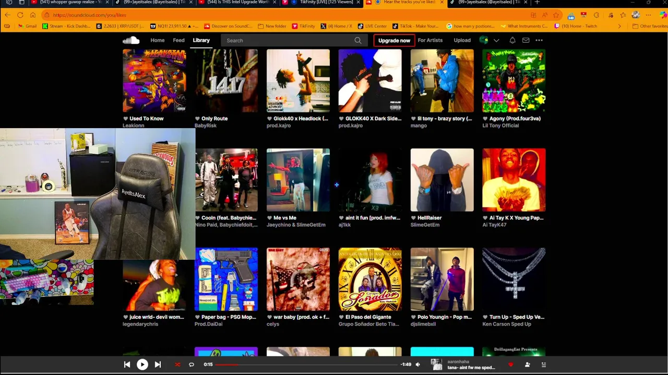Open the messages envelope icon
The height and width of the screenshot is (375, 668).
point(526,40)
